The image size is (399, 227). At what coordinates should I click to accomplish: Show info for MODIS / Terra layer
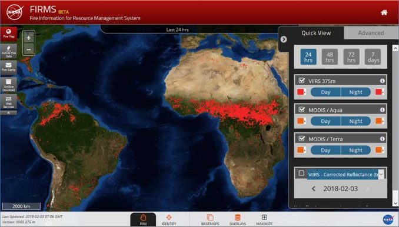click(x=382, y=139)
